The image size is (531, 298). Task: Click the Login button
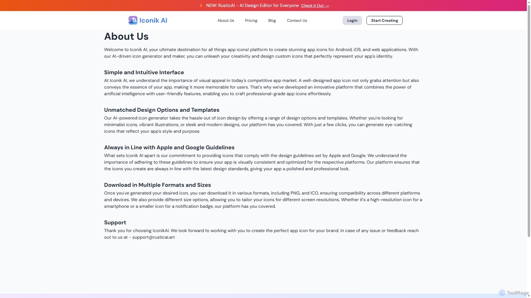click(352, 20)
